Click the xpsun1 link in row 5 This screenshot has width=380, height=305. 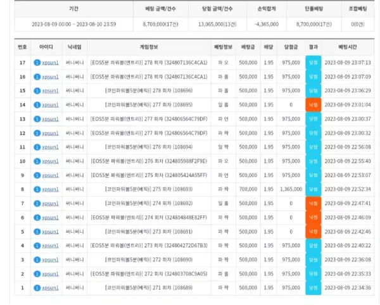50,232
